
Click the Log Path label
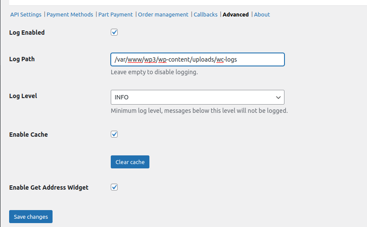pos(22,59)
